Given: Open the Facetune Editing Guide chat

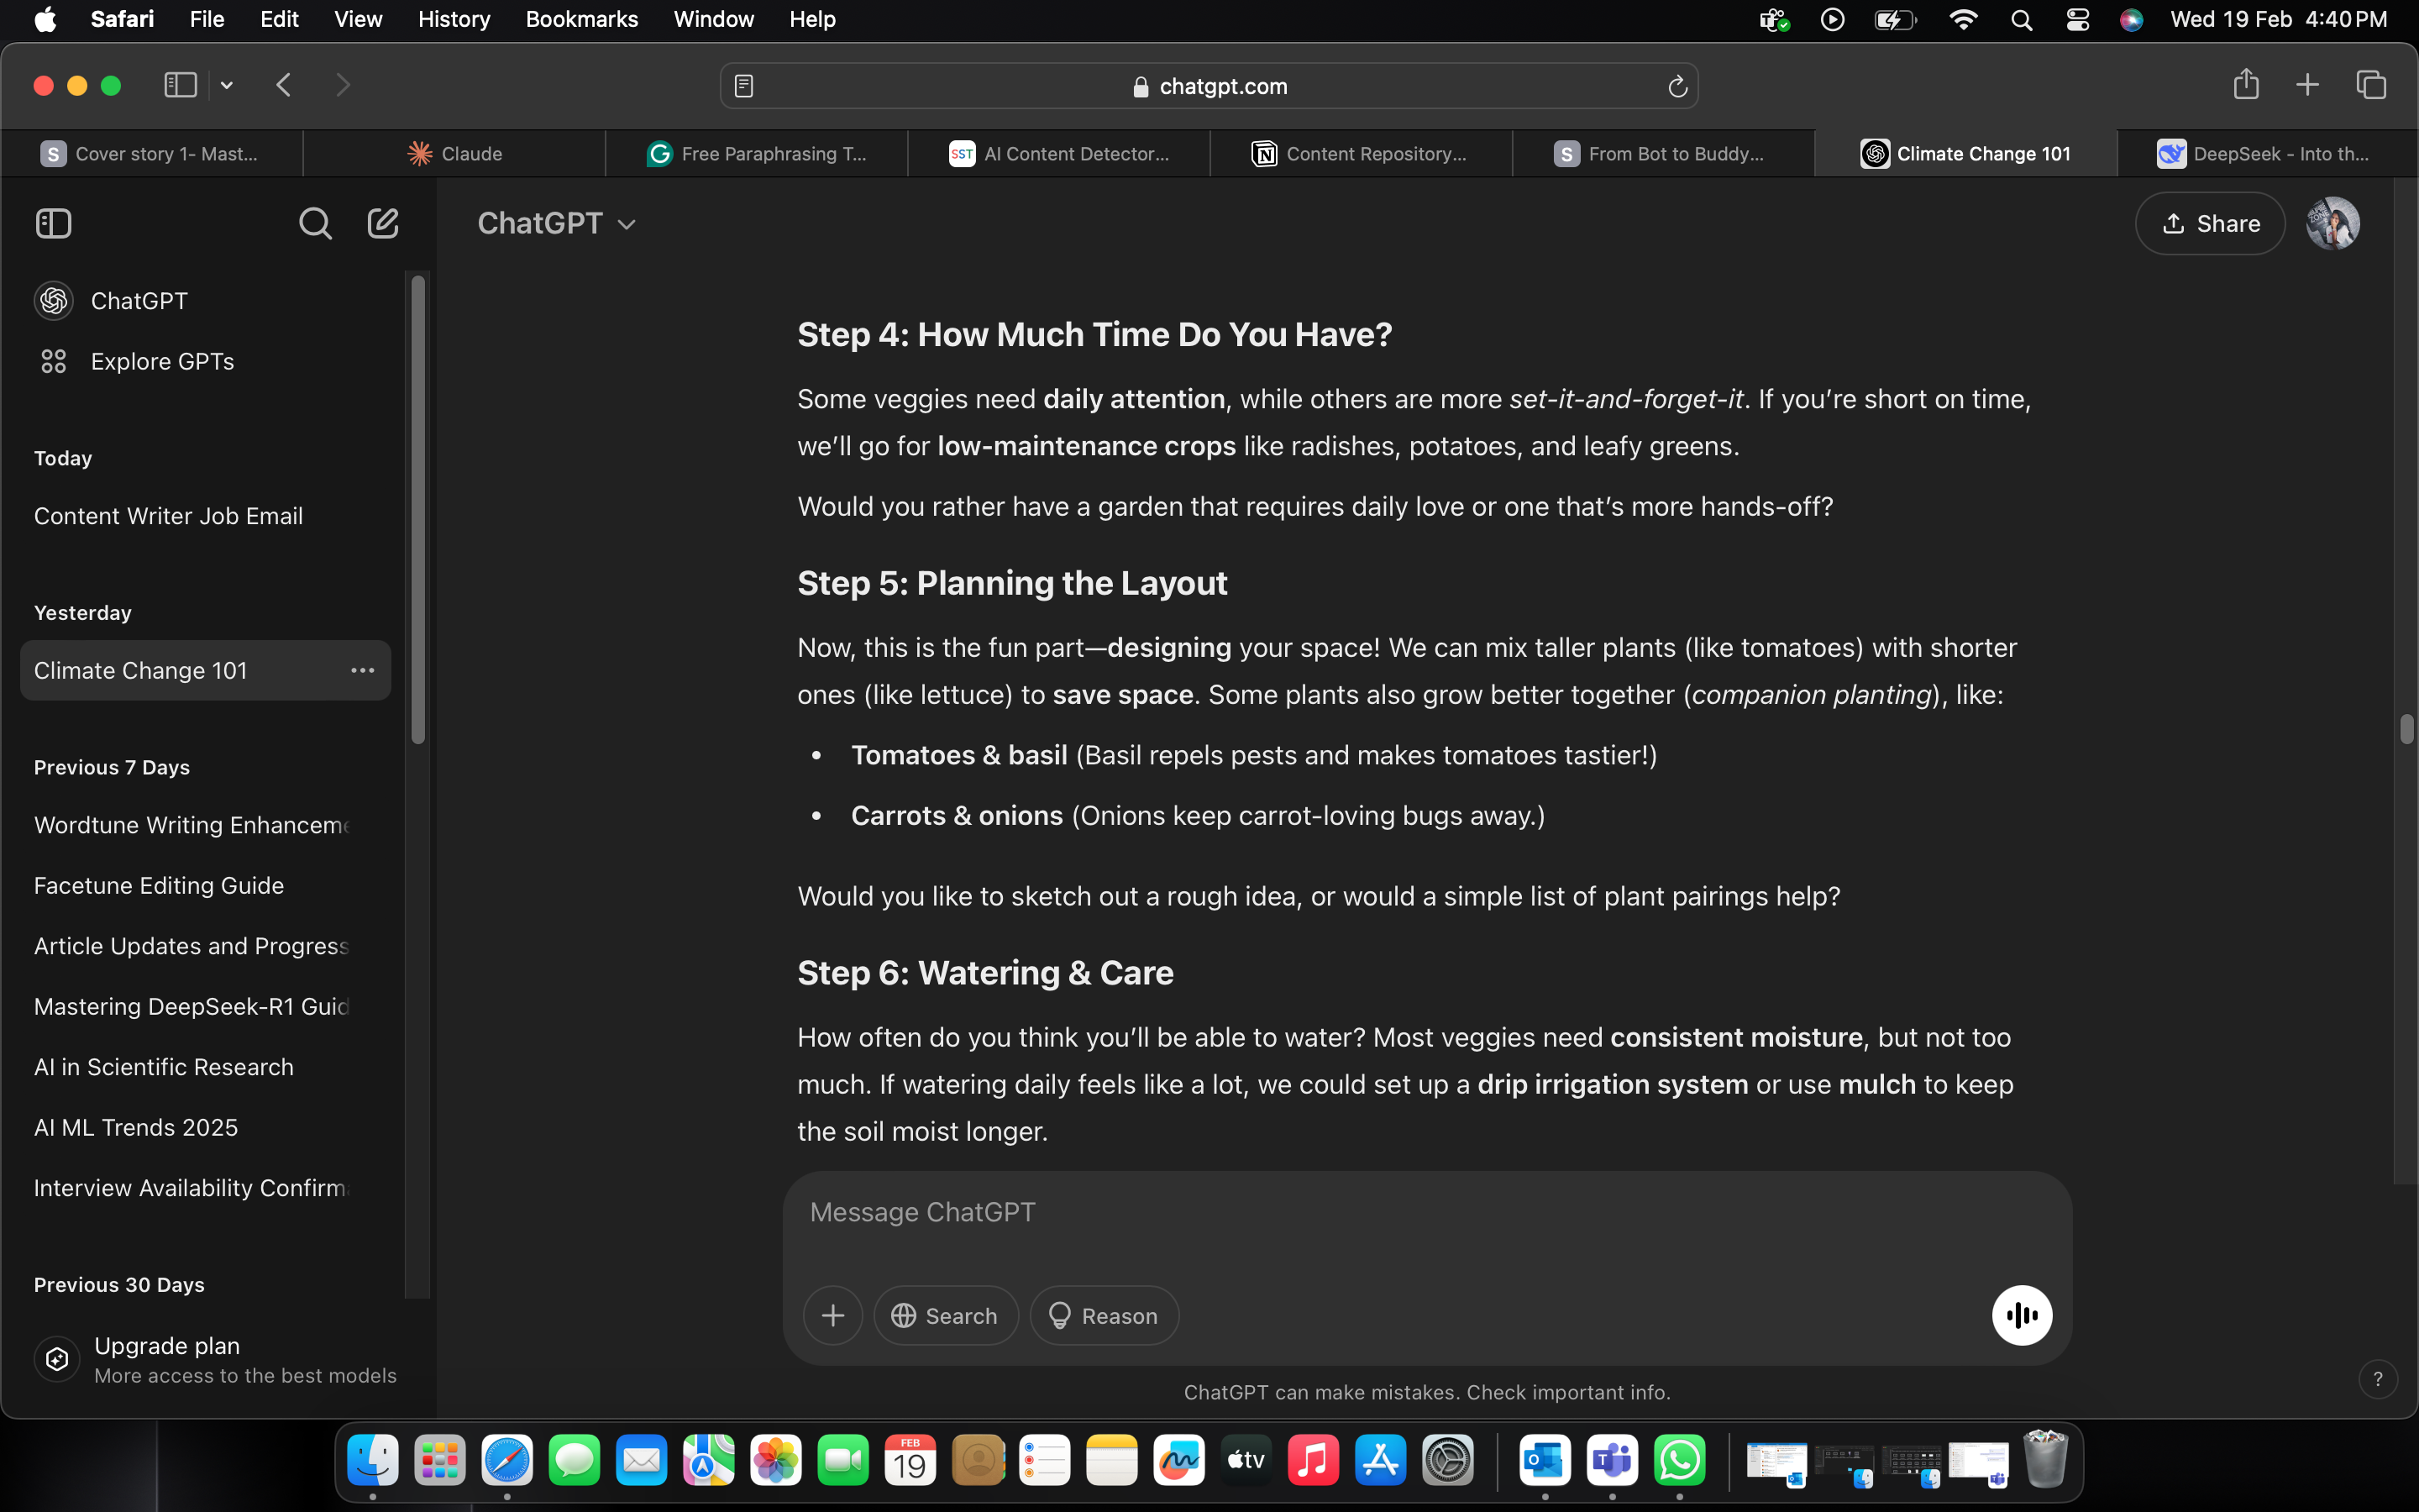Looking at the screenshot, I should [205, 885].
